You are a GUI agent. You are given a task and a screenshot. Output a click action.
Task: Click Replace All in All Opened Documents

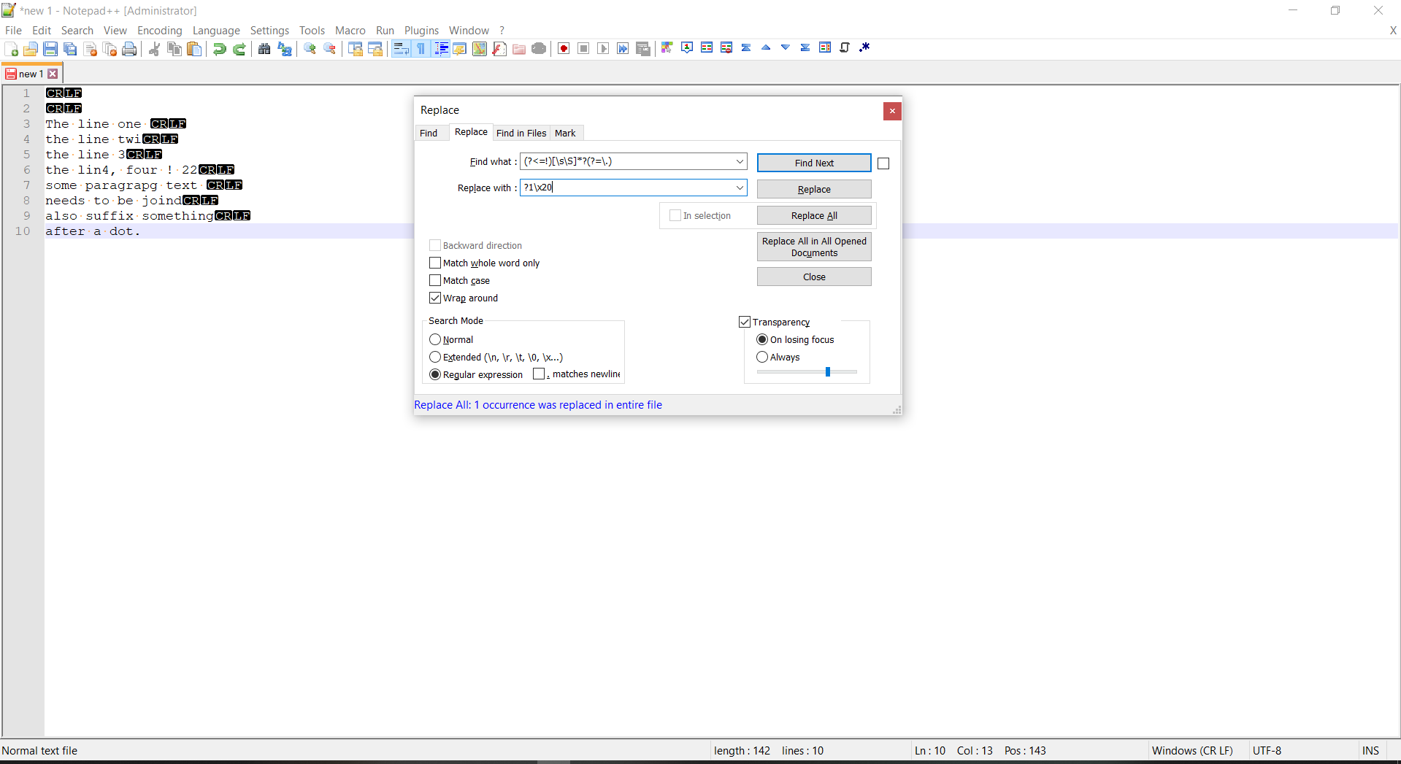pos(814,247)
